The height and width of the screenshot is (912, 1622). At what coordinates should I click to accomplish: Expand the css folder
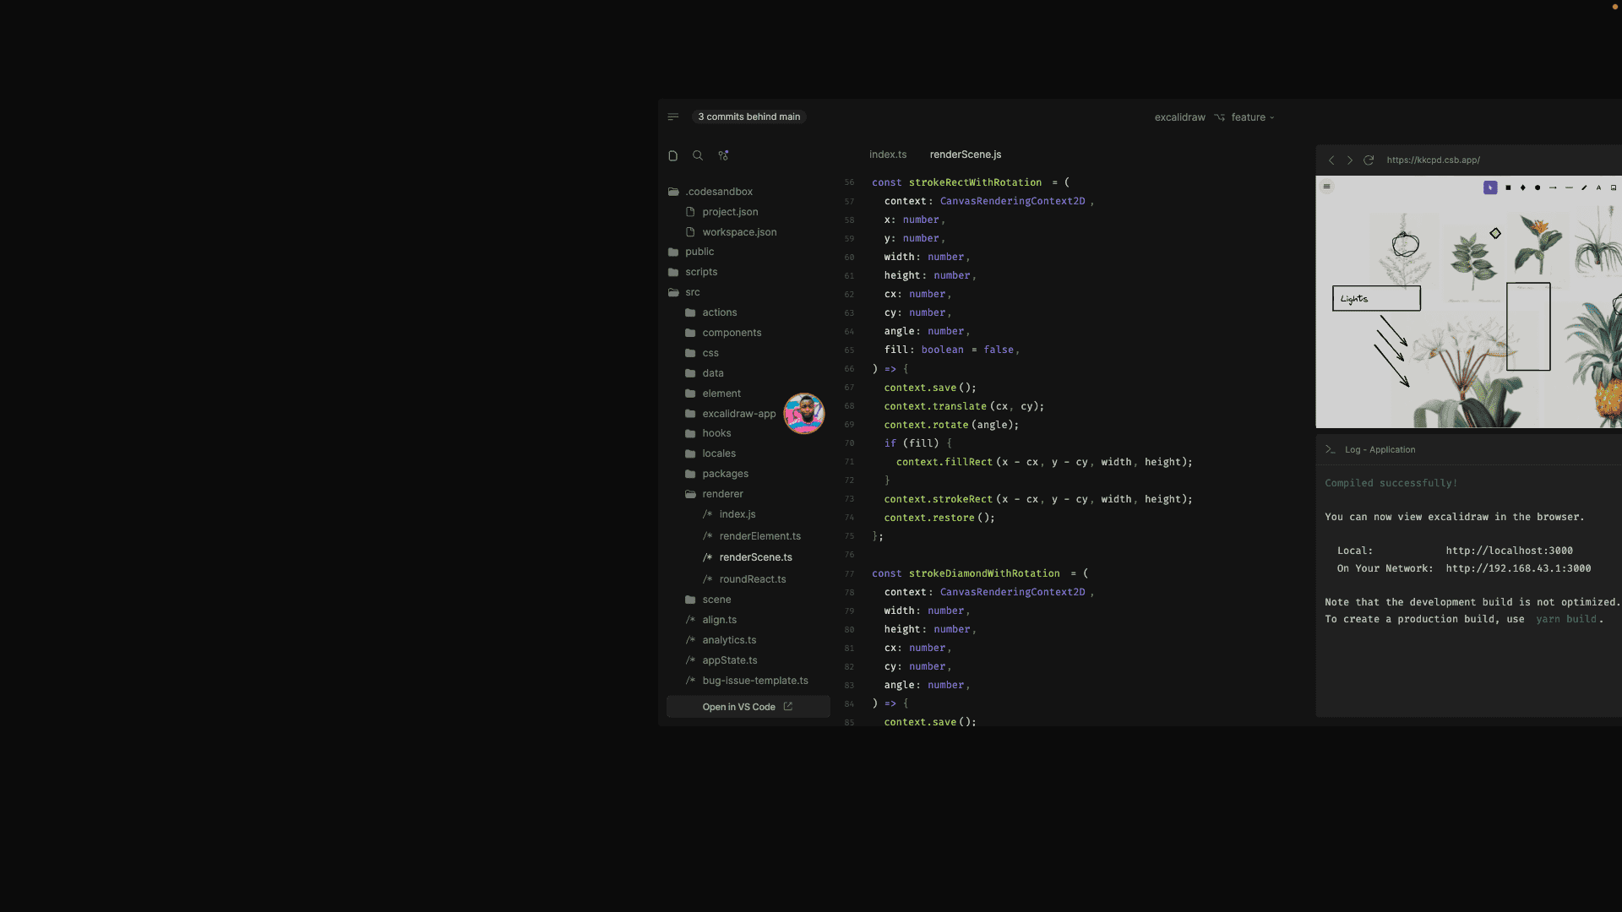[x=702, y=353]
